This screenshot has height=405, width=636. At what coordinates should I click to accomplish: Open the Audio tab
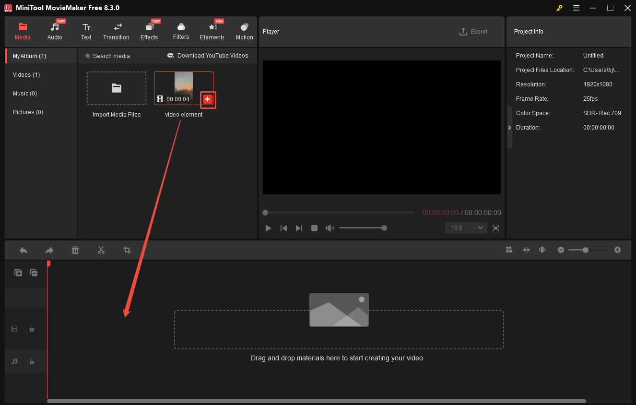pyautogui.click(x=55, y=32)
